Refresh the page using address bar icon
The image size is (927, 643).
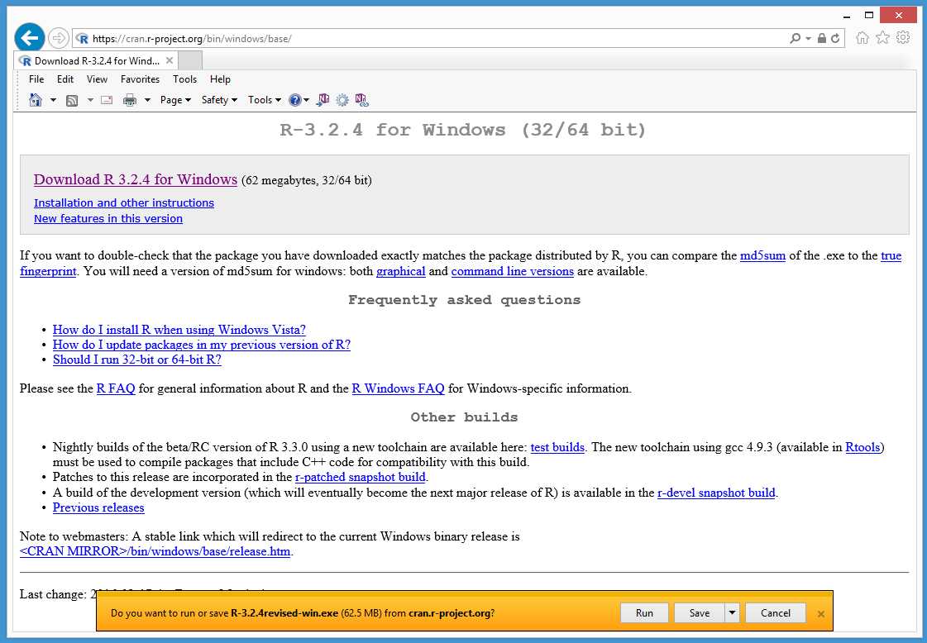point(835,38)
